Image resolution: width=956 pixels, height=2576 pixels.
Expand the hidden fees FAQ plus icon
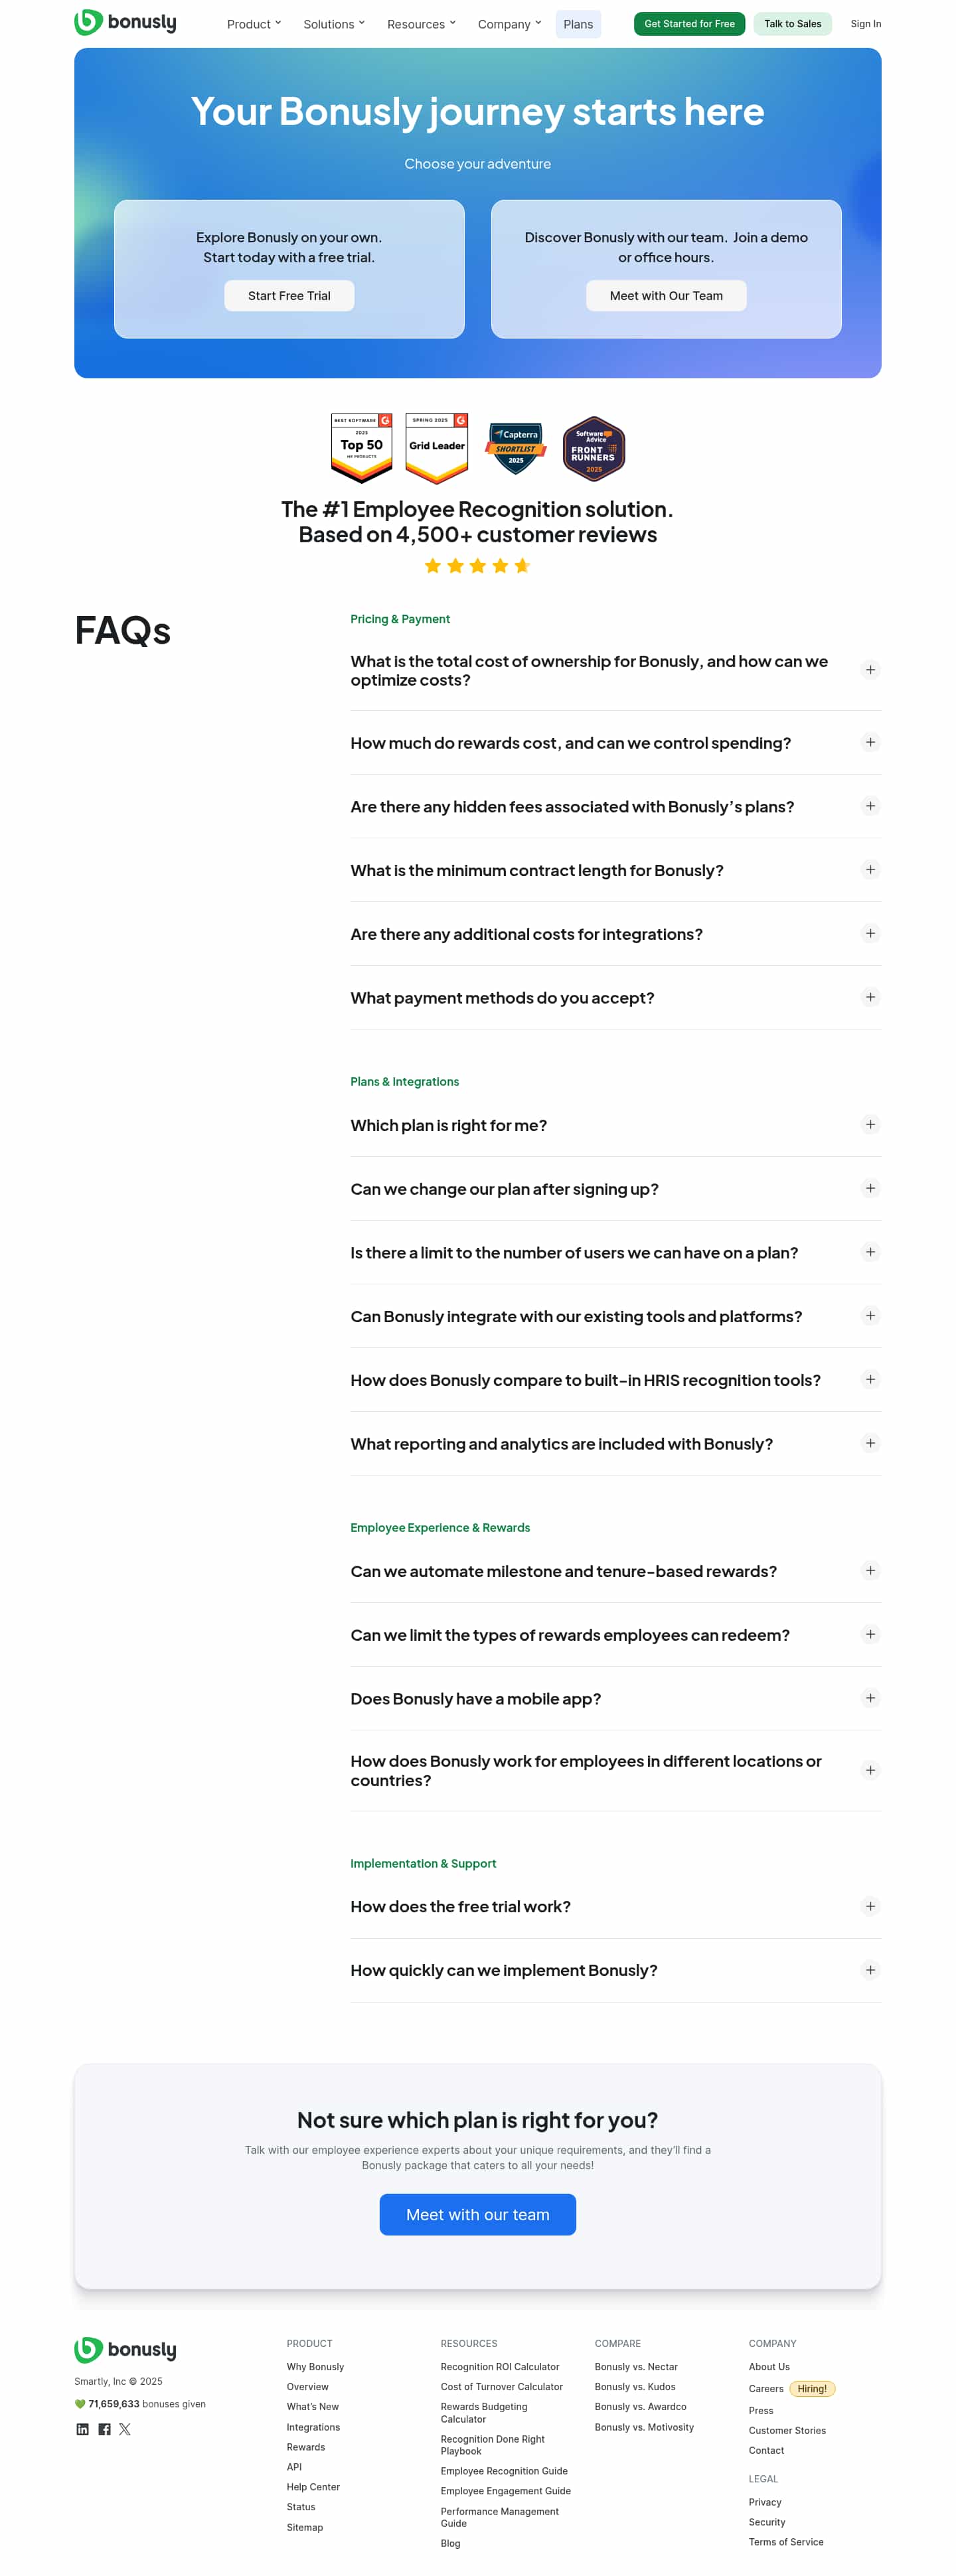[870, 806]
